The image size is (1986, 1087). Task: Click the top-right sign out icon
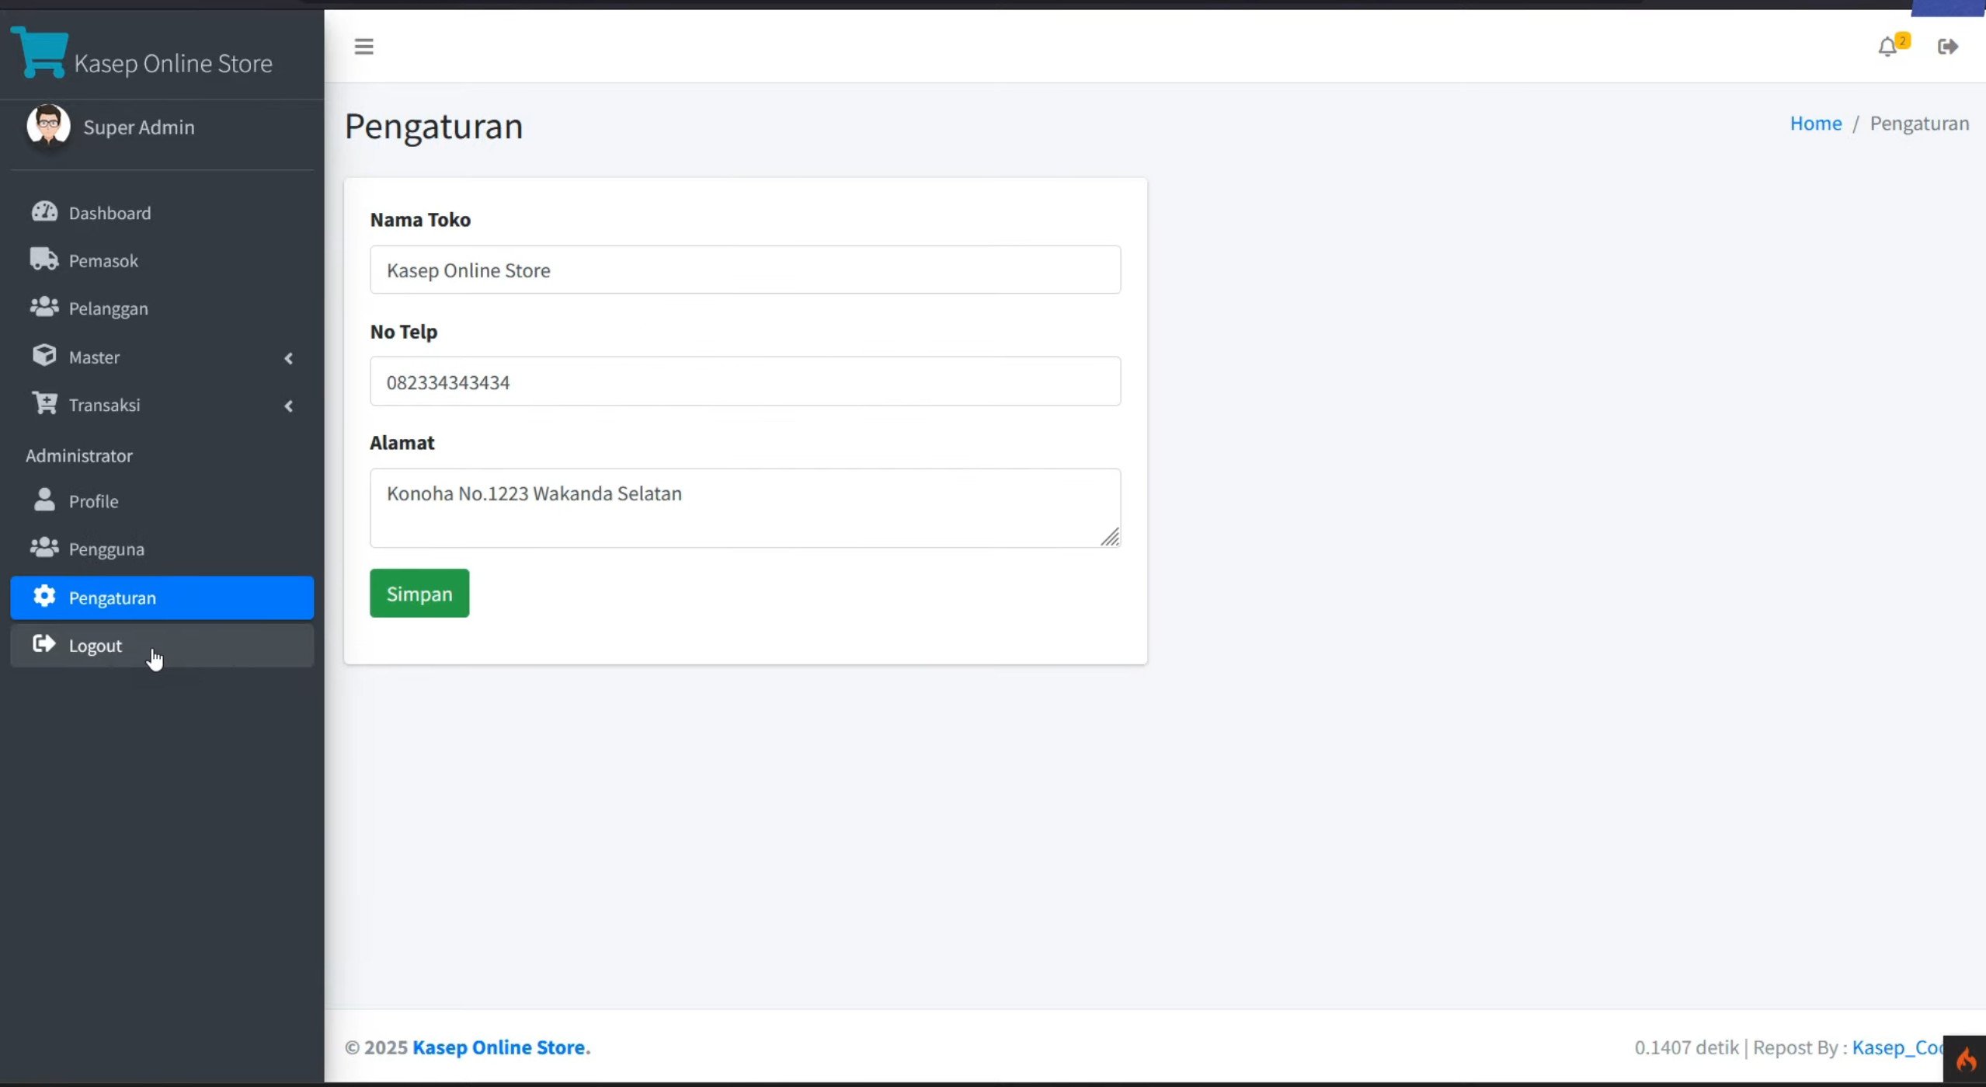click(x=1947, y=47)
